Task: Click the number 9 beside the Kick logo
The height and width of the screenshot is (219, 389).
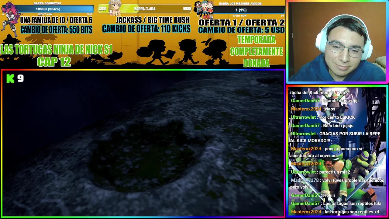Action: click(20, 78)
